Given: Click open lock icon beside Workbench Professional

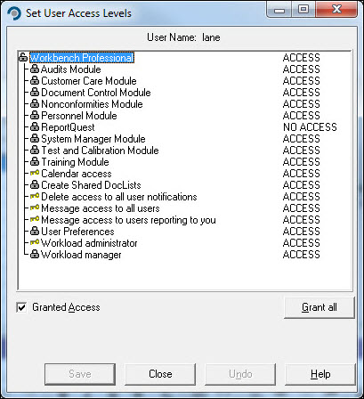Looking at the screenshot, I should pos(23,57).
